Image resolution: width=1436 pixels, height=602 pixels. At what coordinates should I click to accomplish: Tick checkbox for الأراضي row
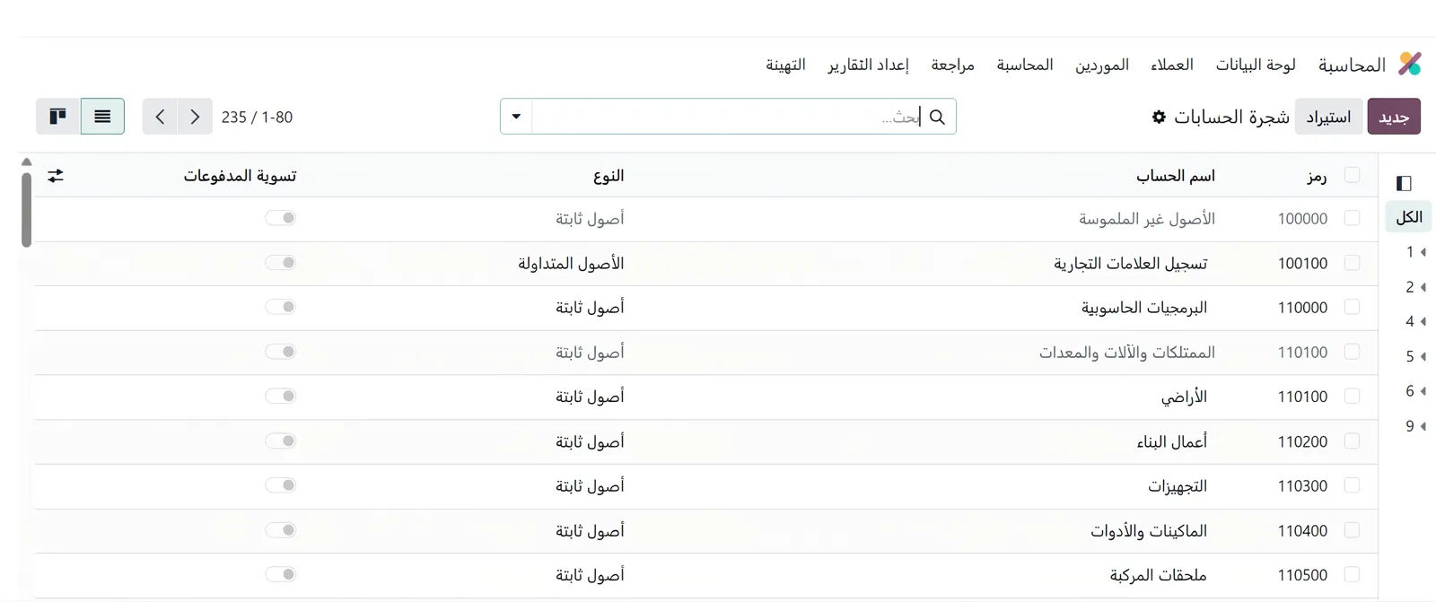[x=1352, y=396]
